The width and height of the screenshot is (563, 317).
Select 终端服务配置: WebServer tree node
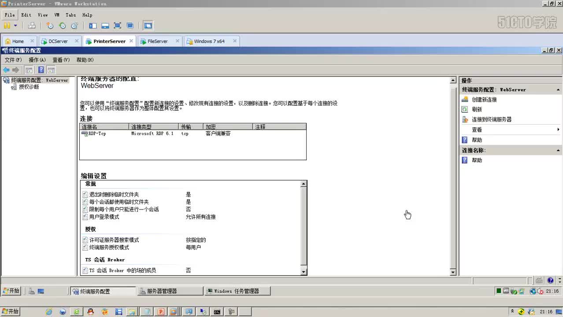click(36, 80)
